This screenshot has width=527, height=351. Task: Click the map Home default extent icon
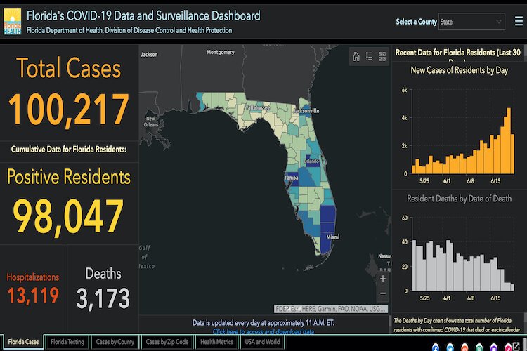coord(356,56)
